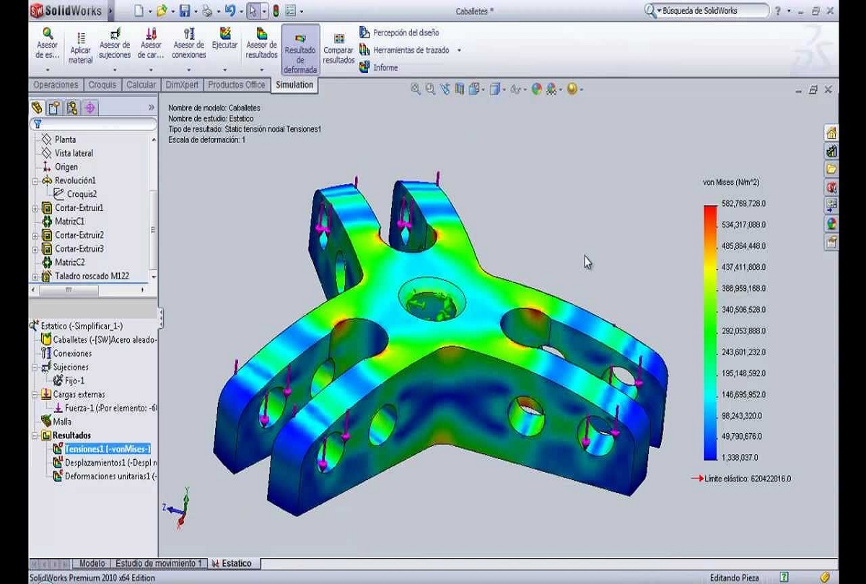Click the Save icon
Viewport: 866px width, 584px height.
point(184,11)
